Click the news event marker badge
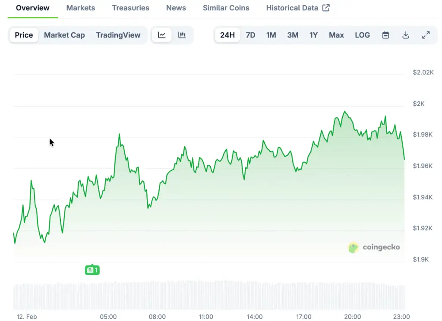Screen dimensions: 442x321 [92, 270]
